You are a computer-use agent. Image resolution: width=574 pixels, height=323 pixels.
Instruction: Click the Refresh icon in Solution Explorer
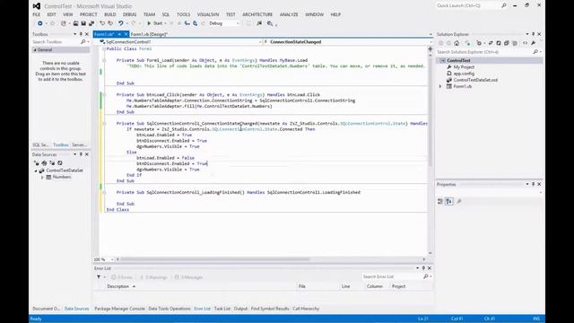(x=499, y=43)
